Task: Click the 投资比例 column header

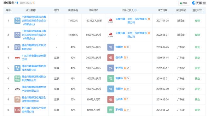Action: click(73, 10)
